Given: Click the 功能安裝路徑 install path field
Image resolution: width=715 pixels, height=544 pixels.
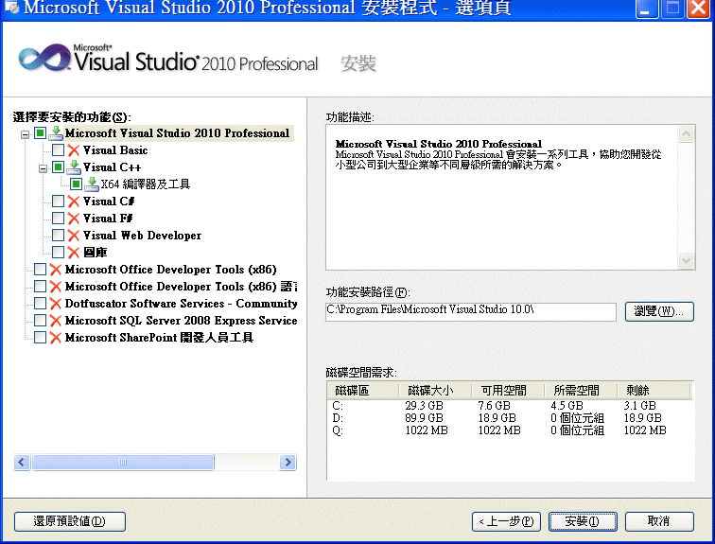Looking at the screenshot, I should (x=471, y=311).
